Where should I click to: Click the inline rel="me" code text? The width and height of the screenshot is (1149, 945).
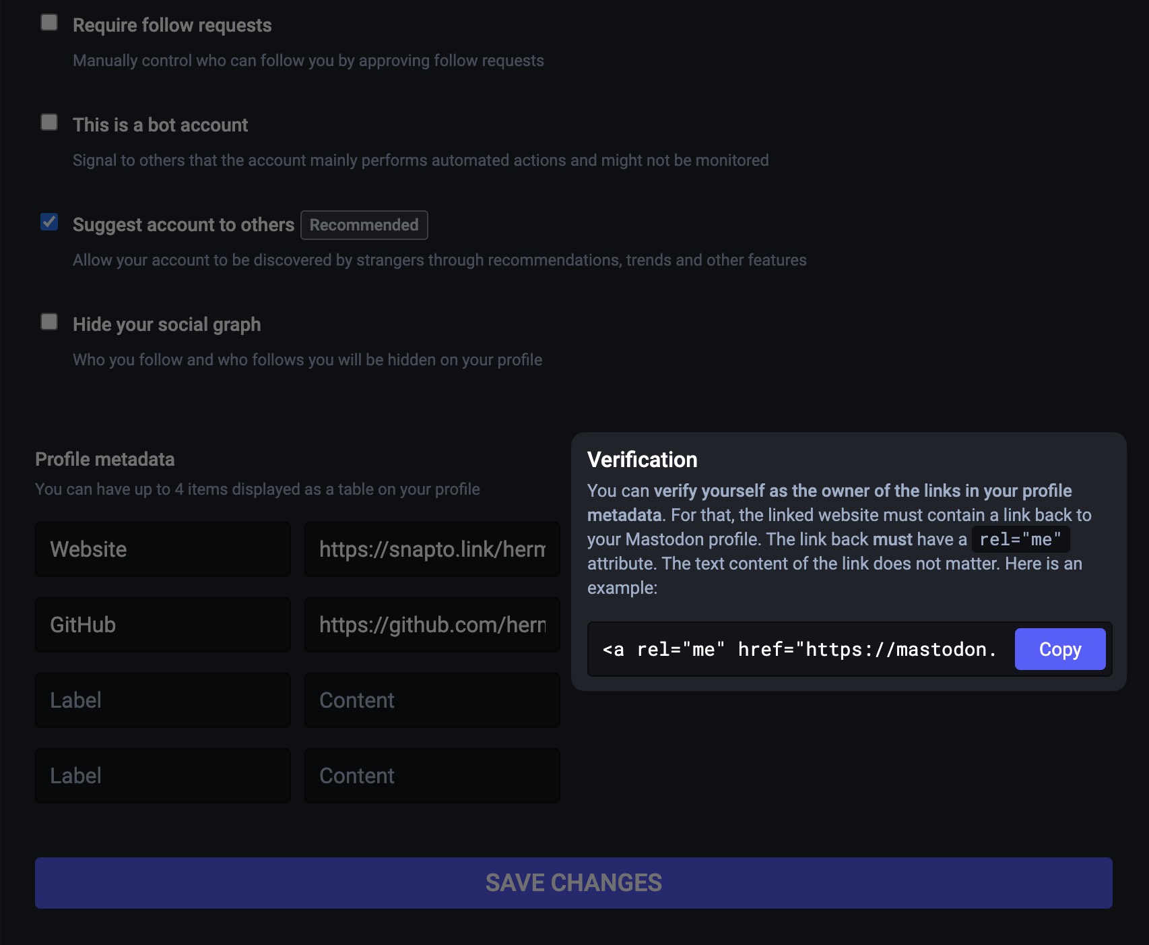click(1019, 539)
